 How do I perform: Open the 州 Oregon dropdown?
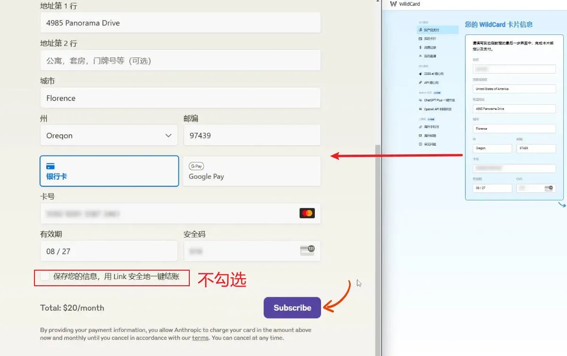click(x=109, y=135)
